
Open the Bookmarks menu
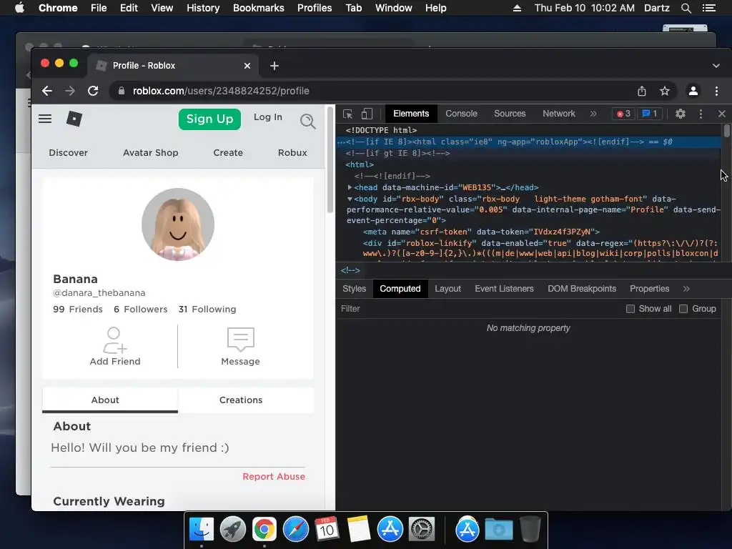[258, 8]
